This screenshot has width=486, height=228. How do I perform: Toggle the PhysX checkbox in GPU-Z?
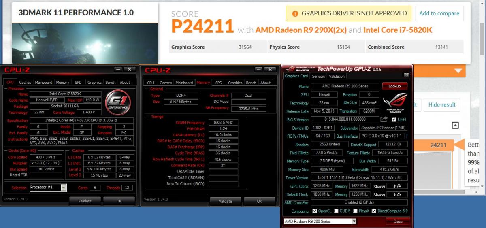[355, 211]
